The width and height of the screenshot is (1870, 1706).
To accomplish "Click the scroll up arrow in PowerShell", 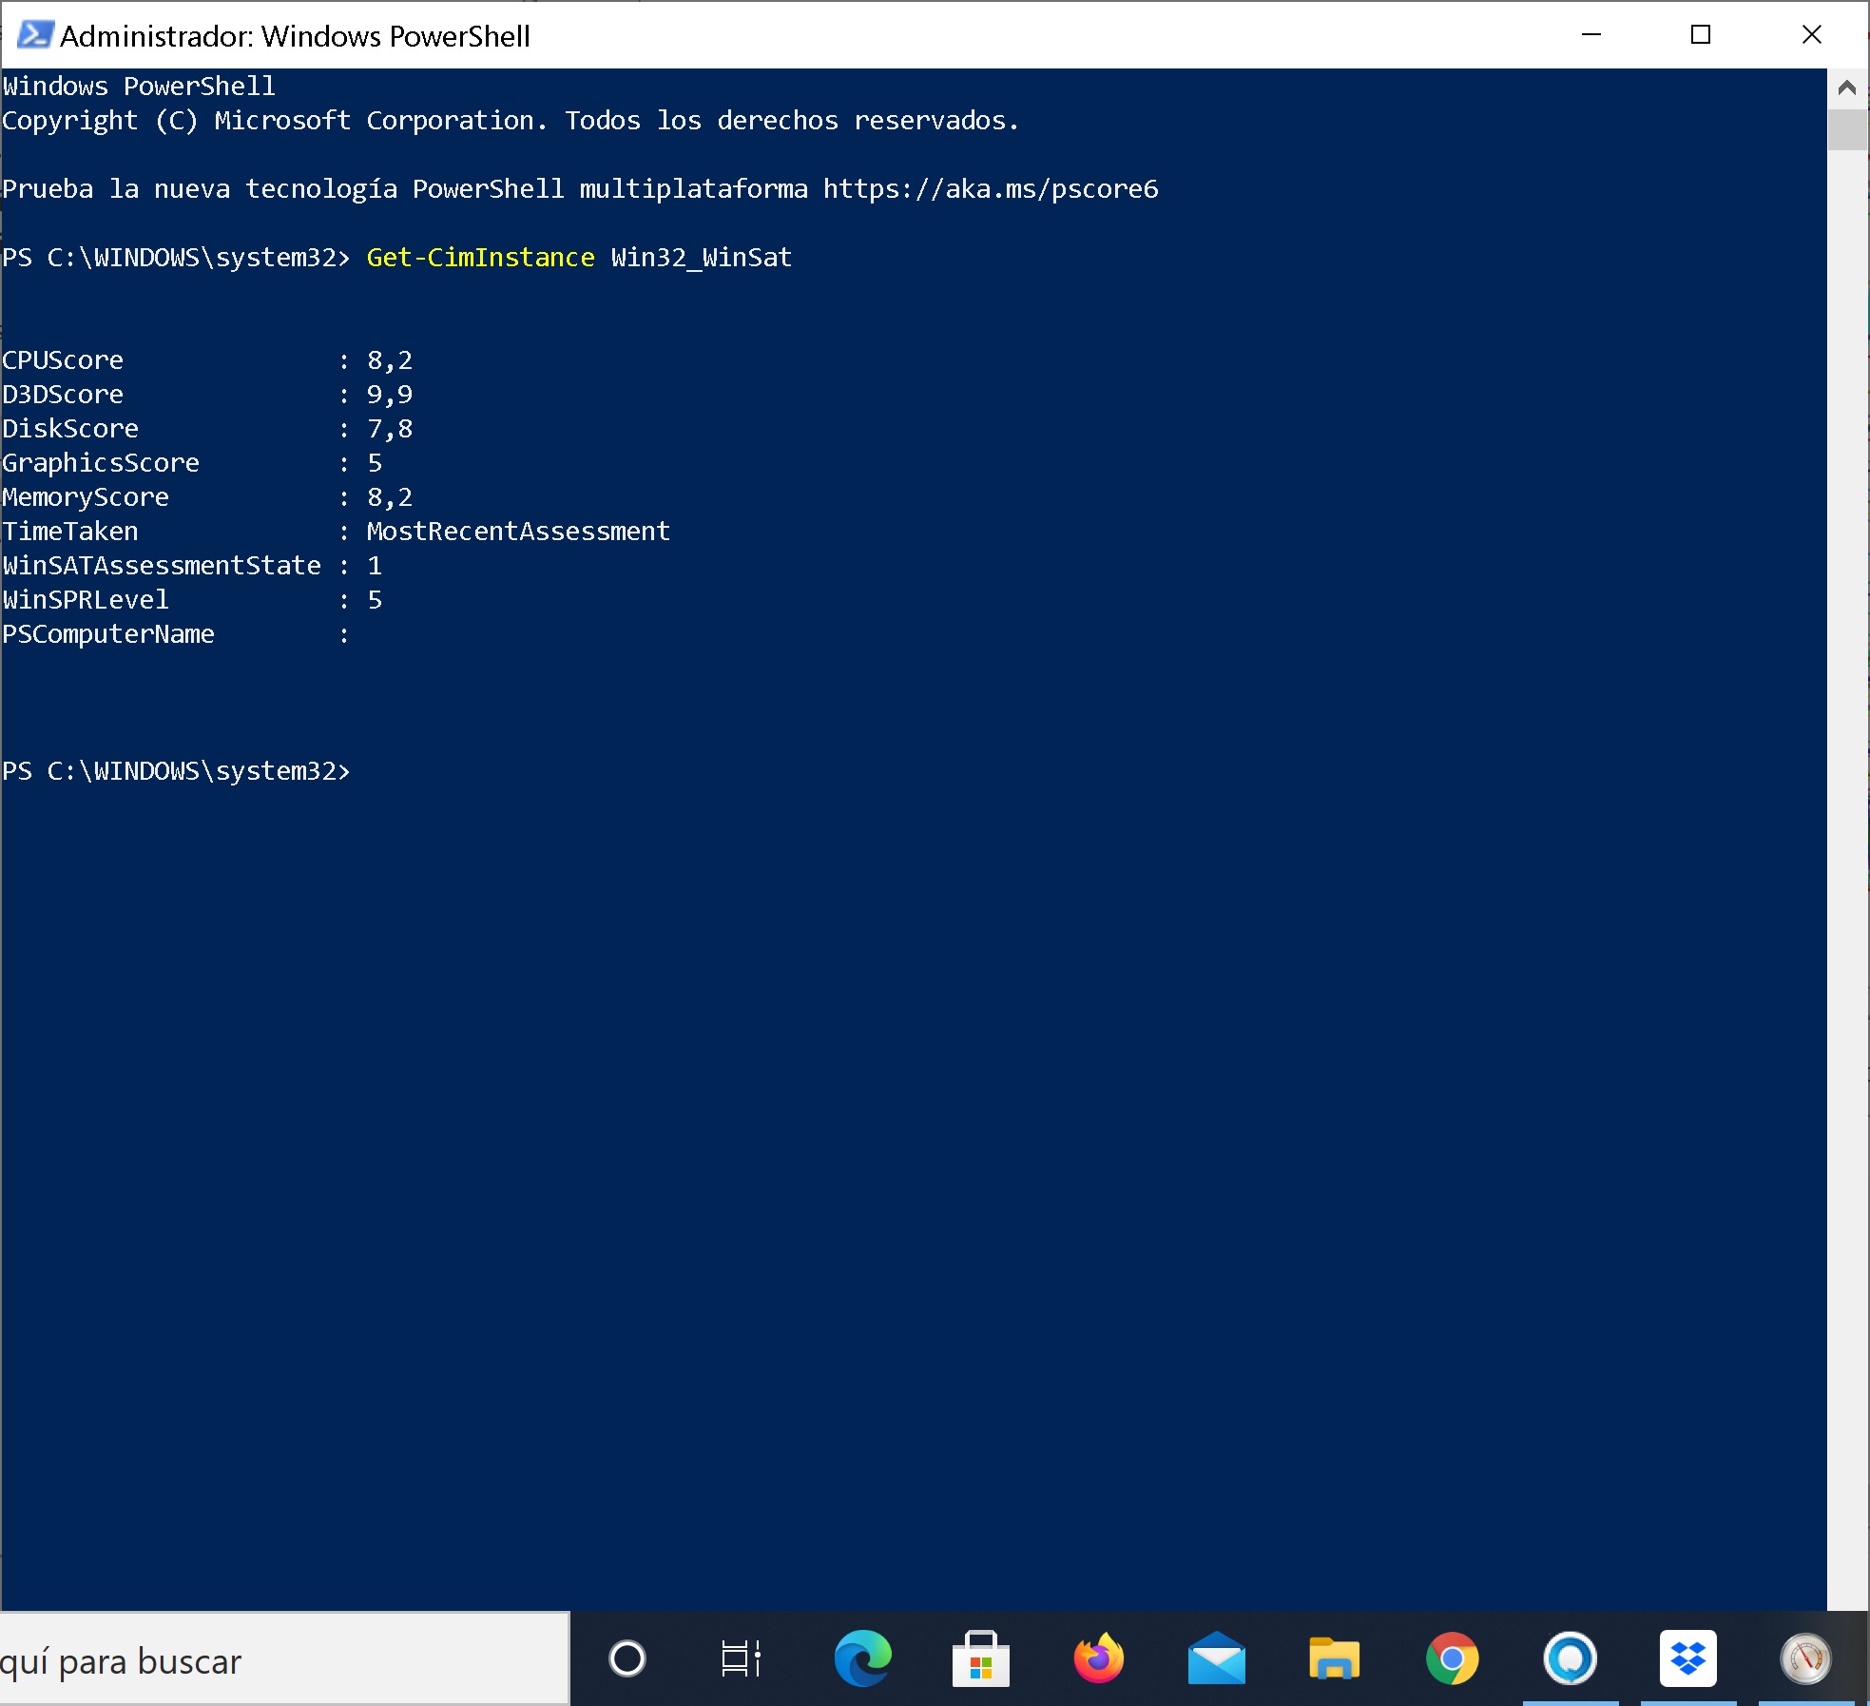I will tap(1847, 88).
